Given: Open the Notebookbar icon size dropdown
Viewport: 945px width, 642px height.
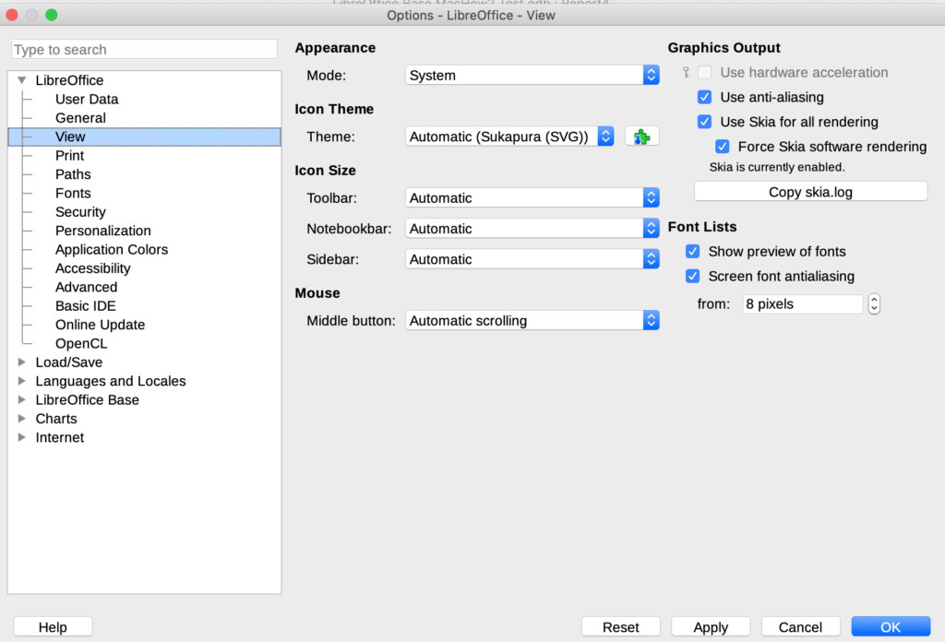Looking at the screenshot, I should (532, 229).
